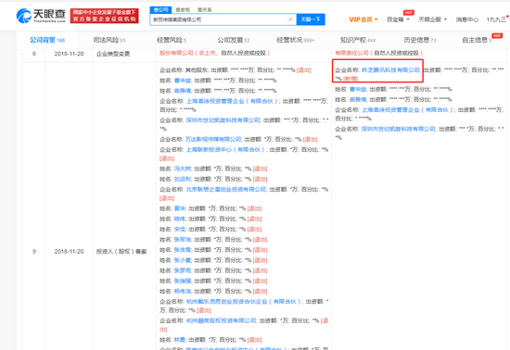Open the 天眼查 logo homepage link
Screen dimensions: 510x350
41,16
